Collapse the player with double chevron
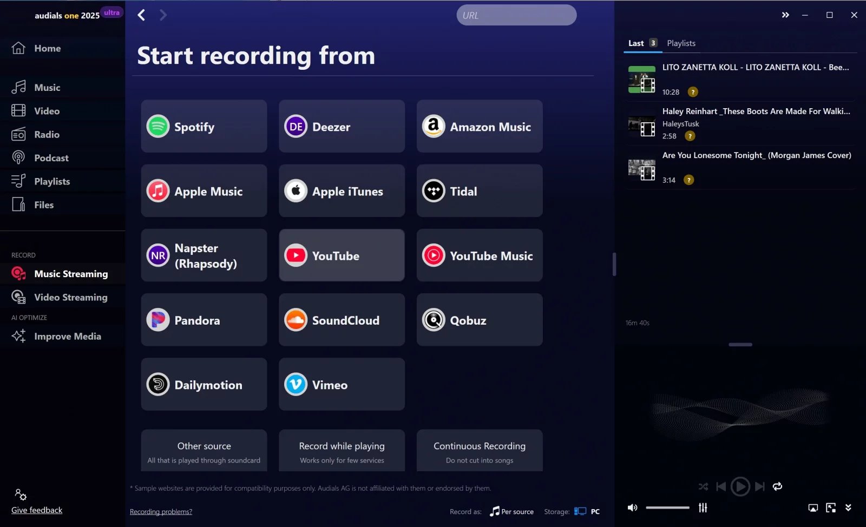The width and height of the screenshot is (866, 527). (848, 508)
